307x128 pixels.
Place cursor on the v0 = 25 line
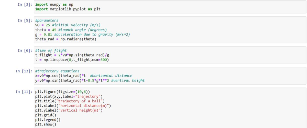[68, 25]
